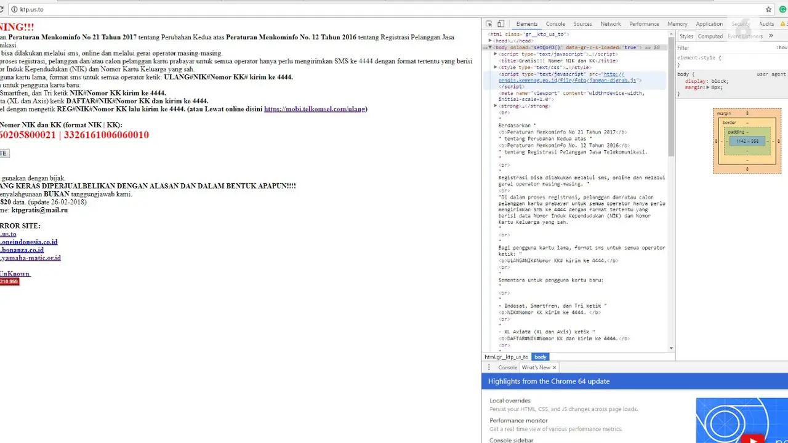Open the Grammarly extension icon
788x443 pixels.
782,9
